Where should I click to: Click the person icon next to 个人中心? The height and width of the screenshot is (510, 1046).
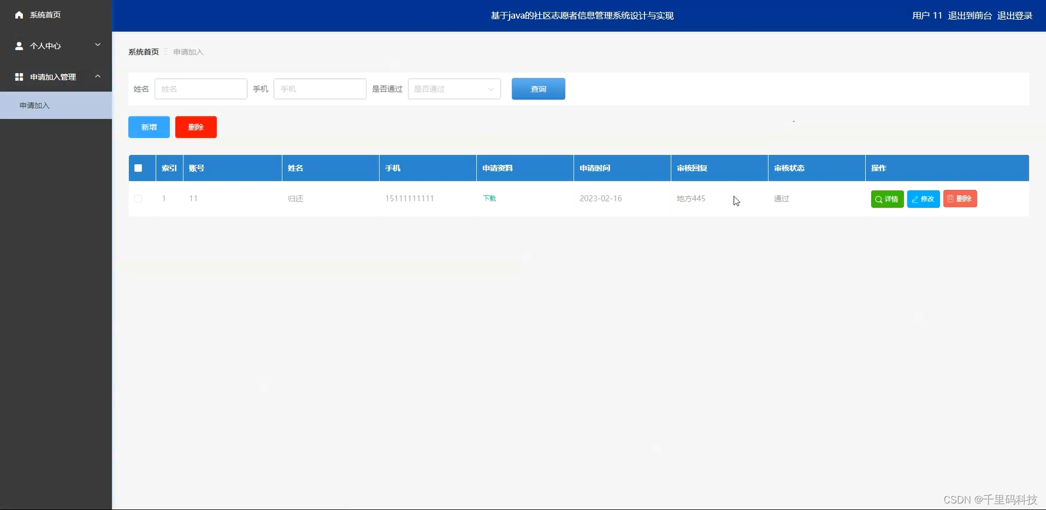click(x=18, y=46)
